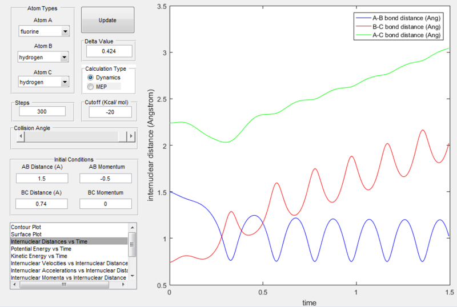Click the B-C bond distance legend entry

398,27
